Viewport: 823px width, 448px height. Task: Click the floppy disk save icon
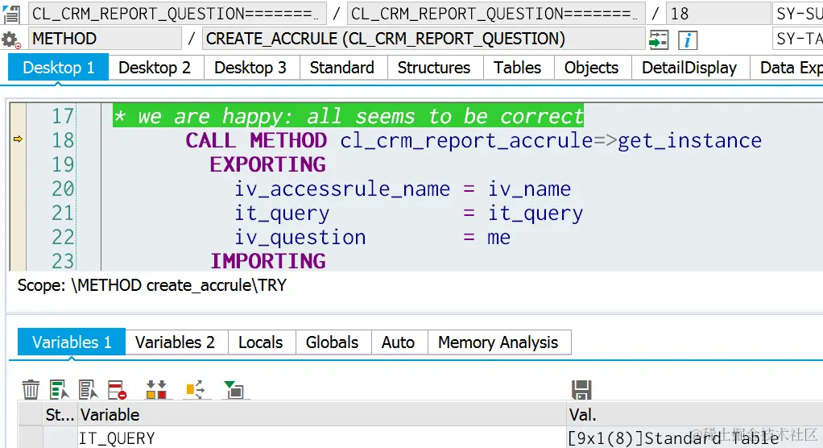pos(581,390)
